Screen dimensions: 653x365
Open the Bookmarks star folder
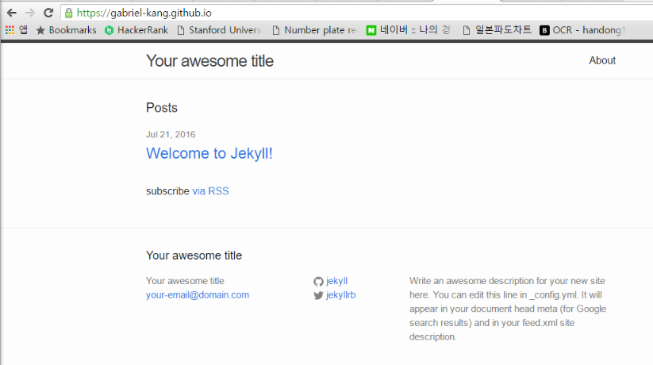66,30
